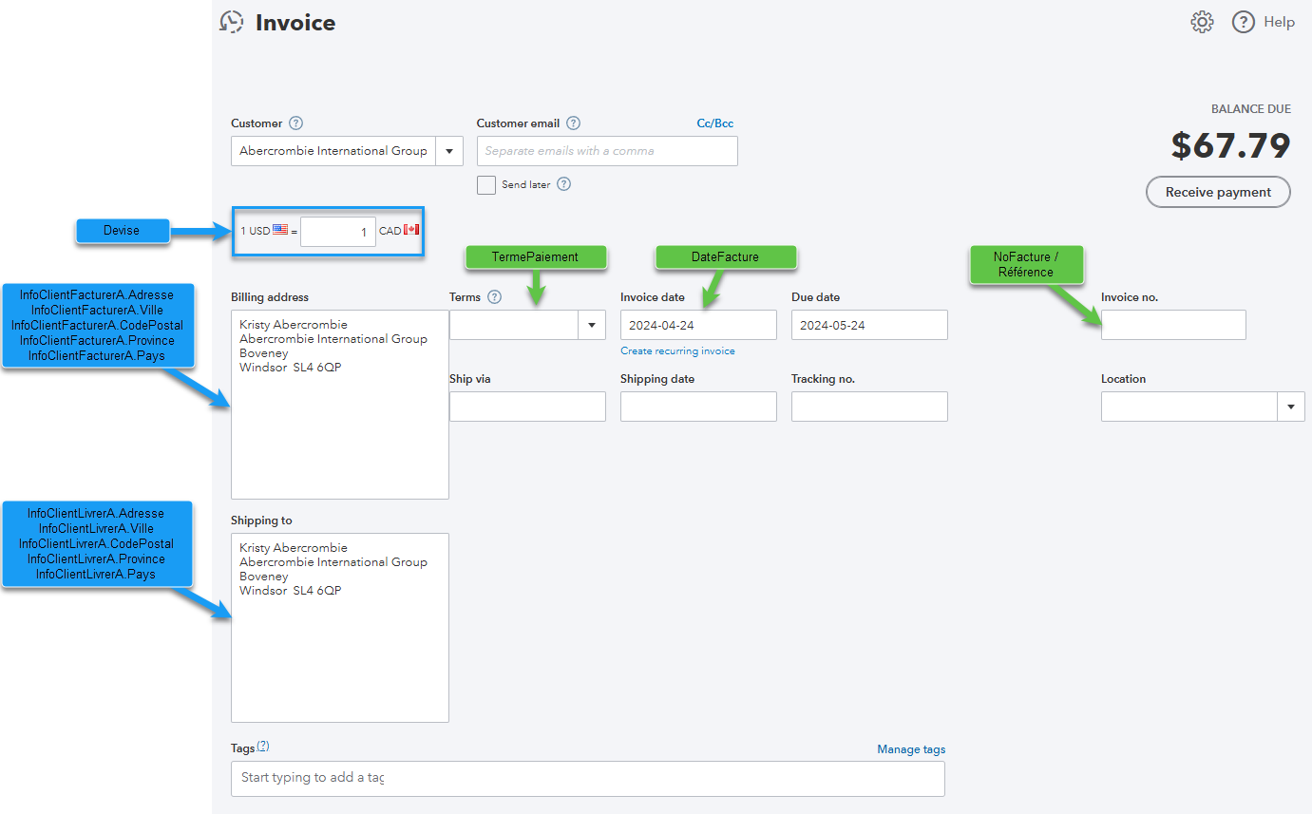Click the help icon next to Customer
This screenshot has width=1312, height=814.
click(295, 123)
